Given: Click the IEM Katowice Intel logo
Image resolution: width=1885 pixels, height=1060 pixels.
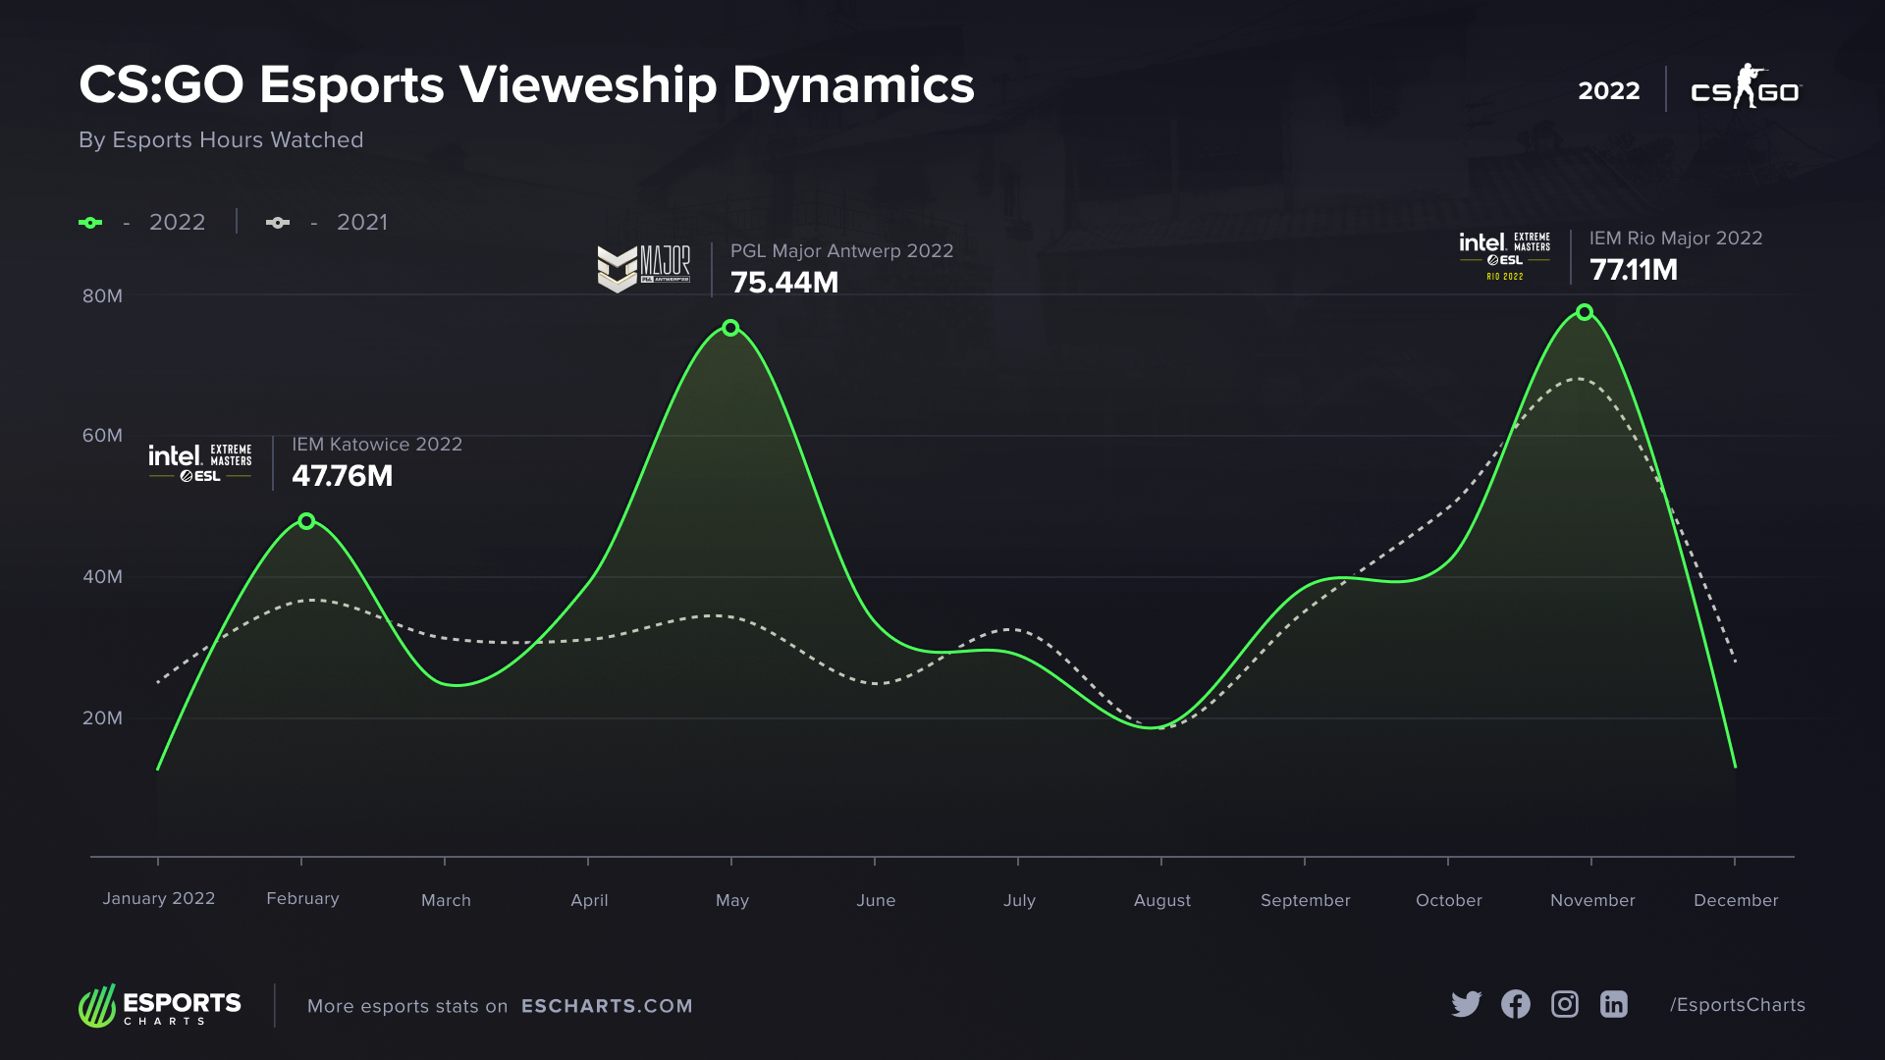Looking at the screenshot, I should 200,462.
